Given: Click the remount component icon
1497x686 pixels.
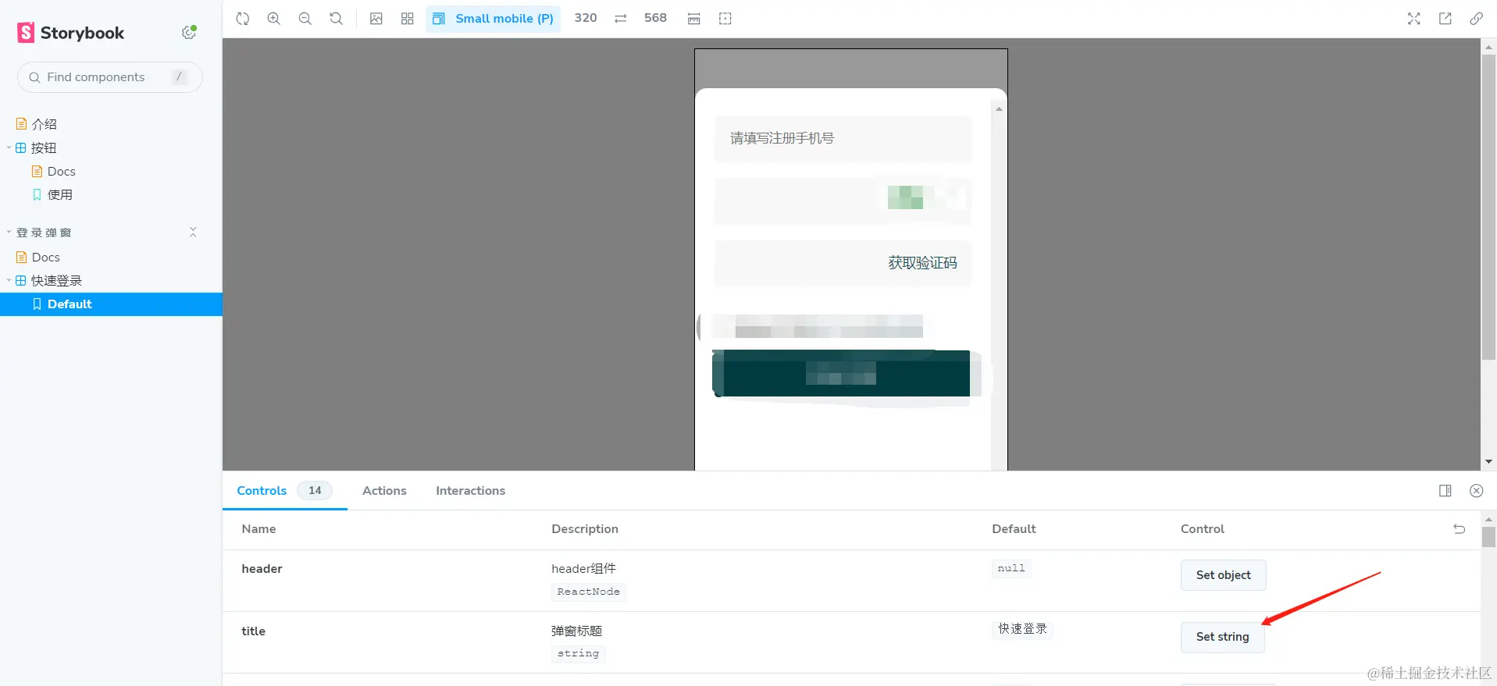Looking at the screenshot, I should click(x=243, y=19).
